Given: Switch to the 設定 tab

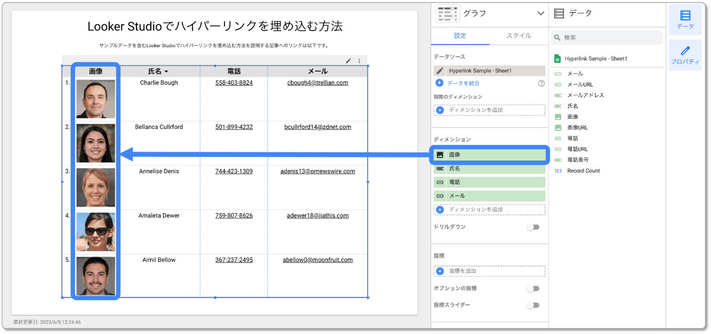Looking at the screenshot, I should [x=460, y=36].
